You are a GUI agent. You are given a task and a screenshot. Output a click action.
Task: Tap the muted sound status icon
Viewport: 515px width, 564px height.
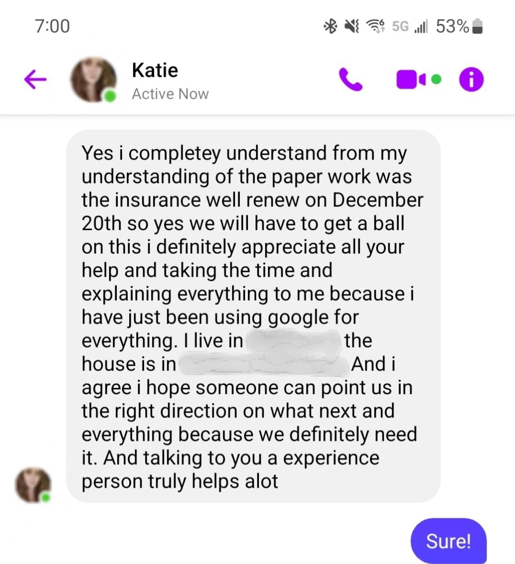(351, 26)
